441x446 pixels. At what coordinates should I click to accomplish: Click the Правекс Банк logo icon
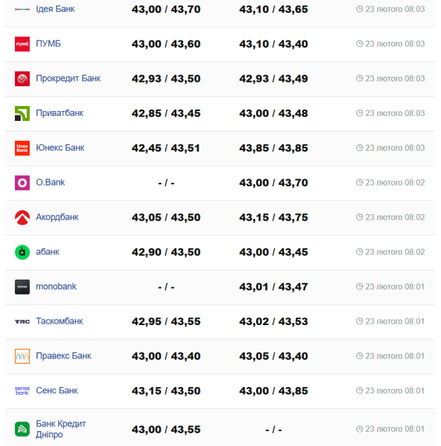pyautogui.click(x=22, y=356)
